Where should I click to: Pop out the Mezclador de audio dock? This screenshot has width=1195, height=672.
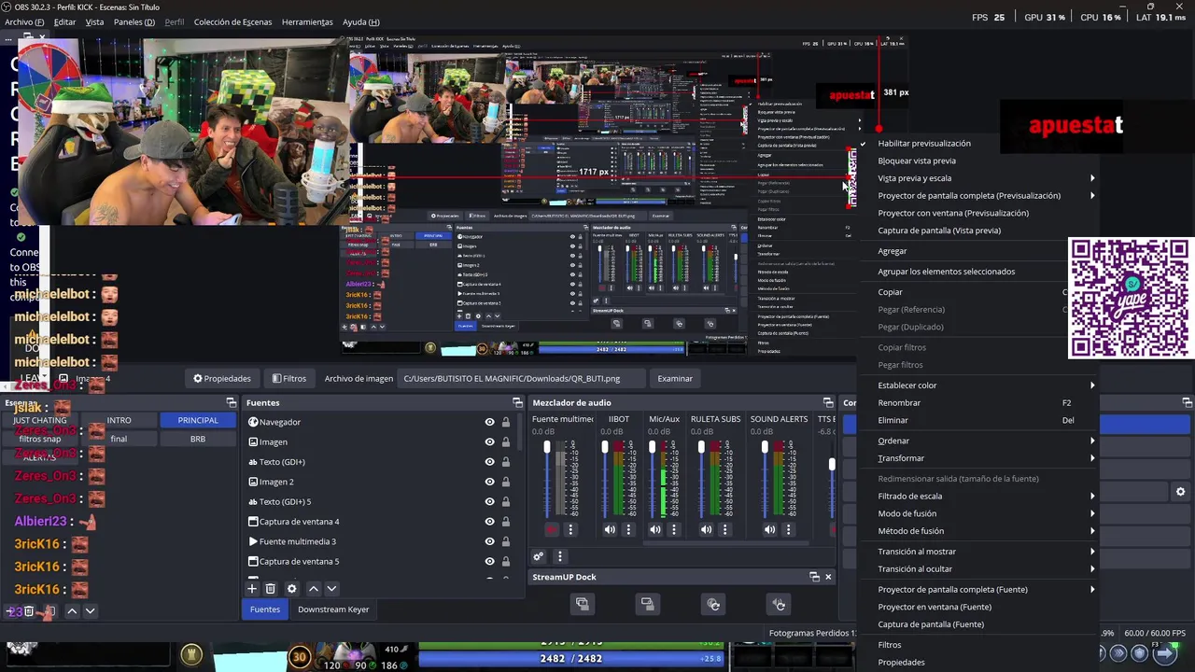pos(828,402)
